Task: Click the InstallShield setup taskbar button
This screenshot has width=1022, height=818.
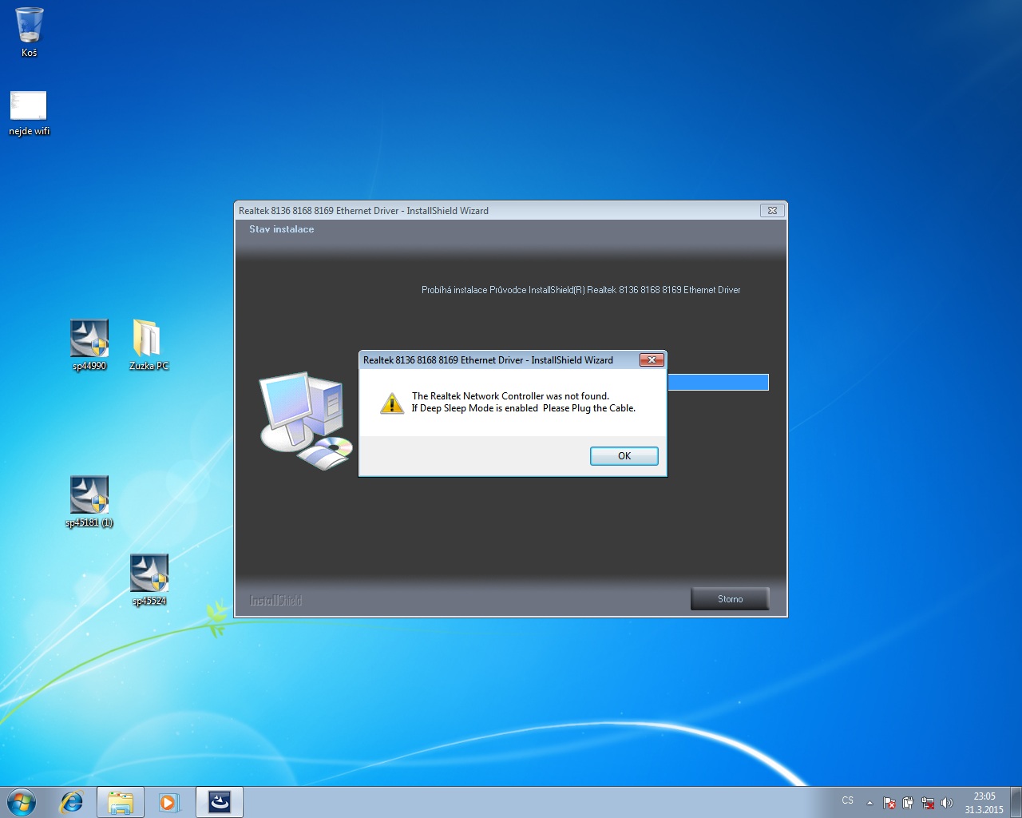Action: point(220,802)
